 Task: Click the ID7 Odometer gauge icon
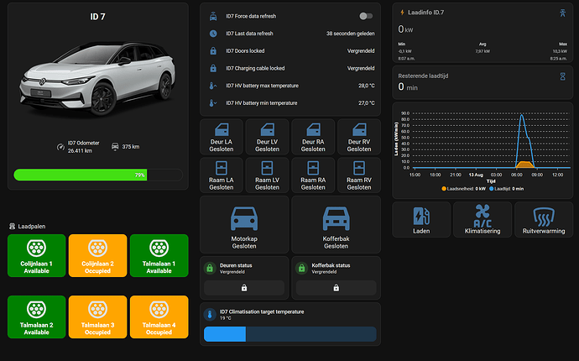click(60, 147)
